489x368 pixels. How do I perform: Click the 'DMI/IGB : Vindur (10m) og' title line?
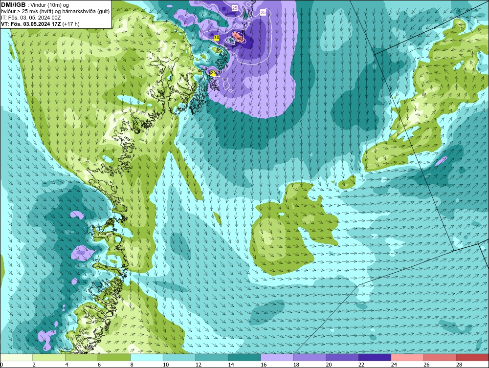click(35, 5)
